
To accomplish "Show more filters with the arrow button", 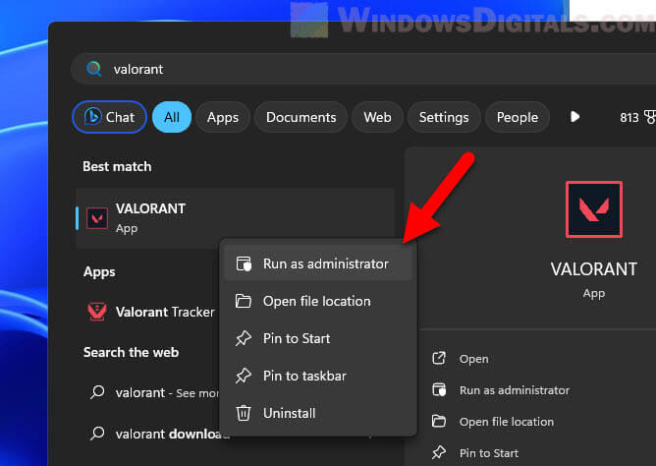I will pyautogui.click(x=575, y=117).
